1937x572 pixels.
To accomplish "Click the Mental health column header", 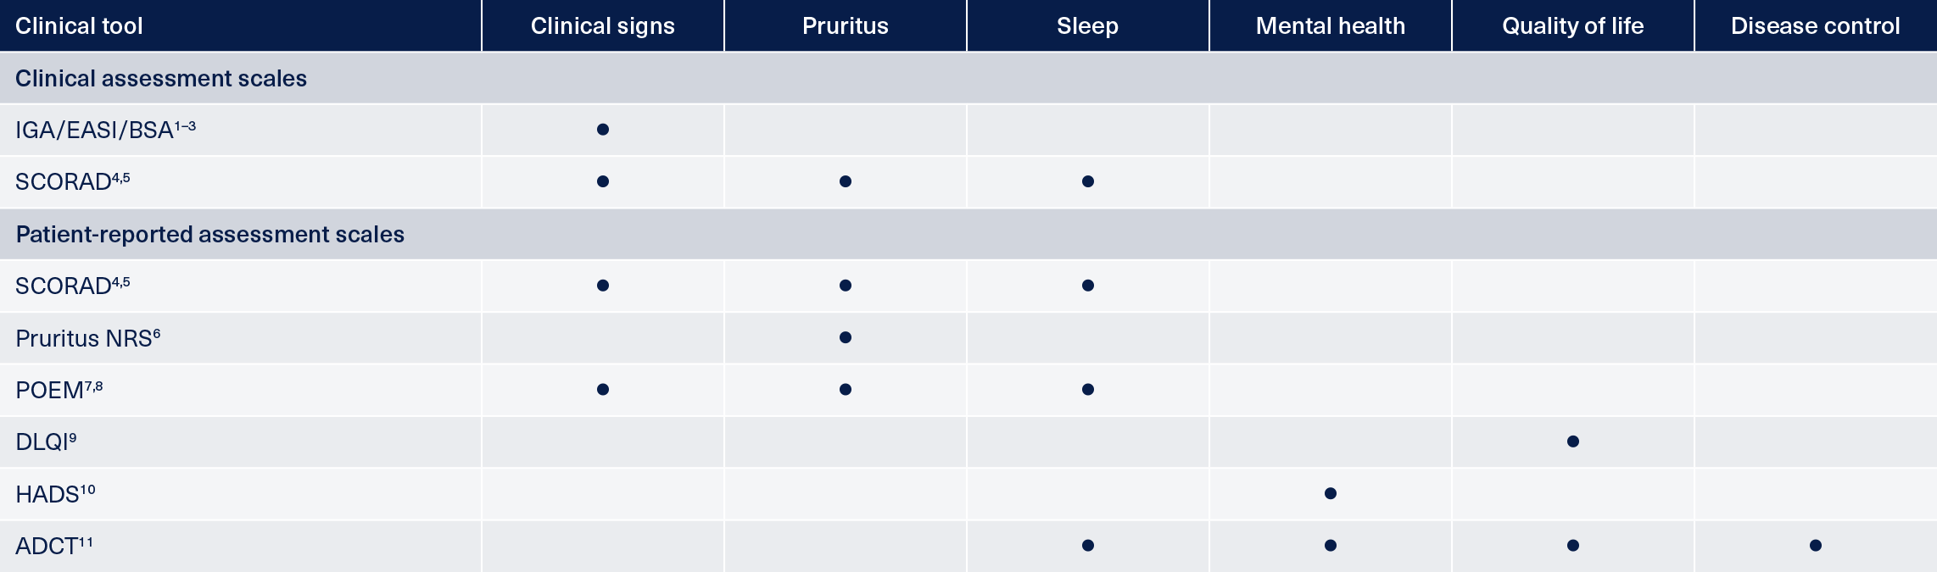I will [1331, 26].
